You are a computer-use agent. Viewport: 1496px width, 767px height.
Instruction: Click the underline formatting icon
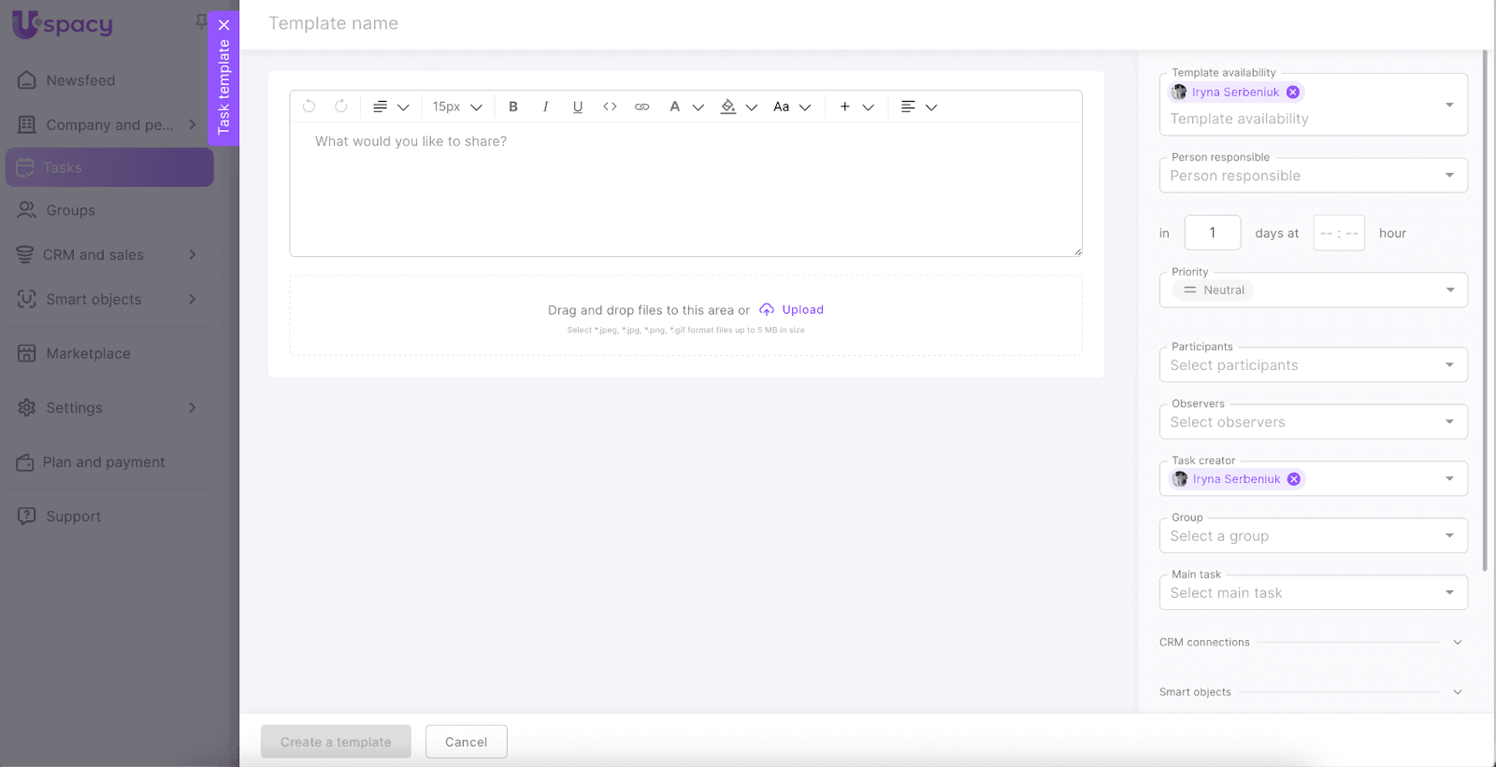click(578, 107)
